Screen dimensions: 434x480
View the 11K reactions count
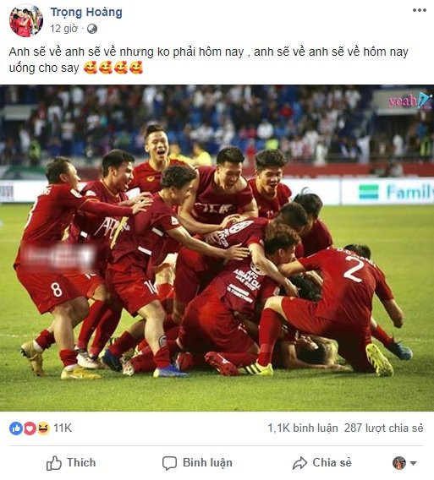pos(63,428)
